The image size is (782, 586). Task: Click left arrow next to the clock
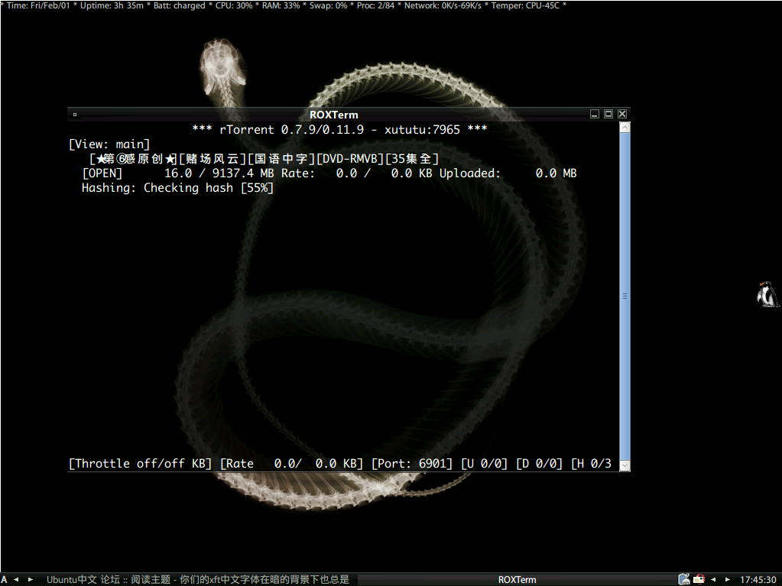[x=713, y=580]
